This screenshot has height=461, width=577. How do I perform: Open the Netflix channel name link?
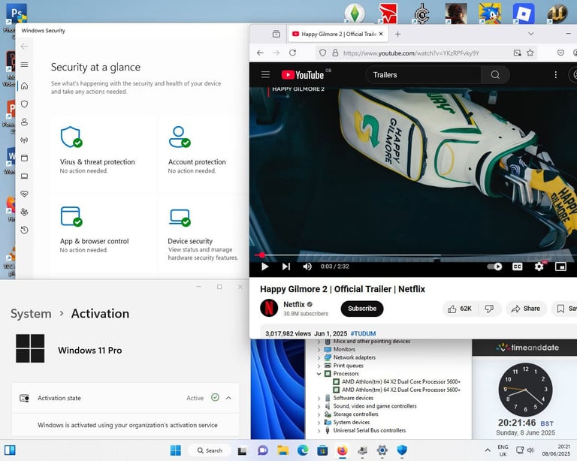point(294,304)
